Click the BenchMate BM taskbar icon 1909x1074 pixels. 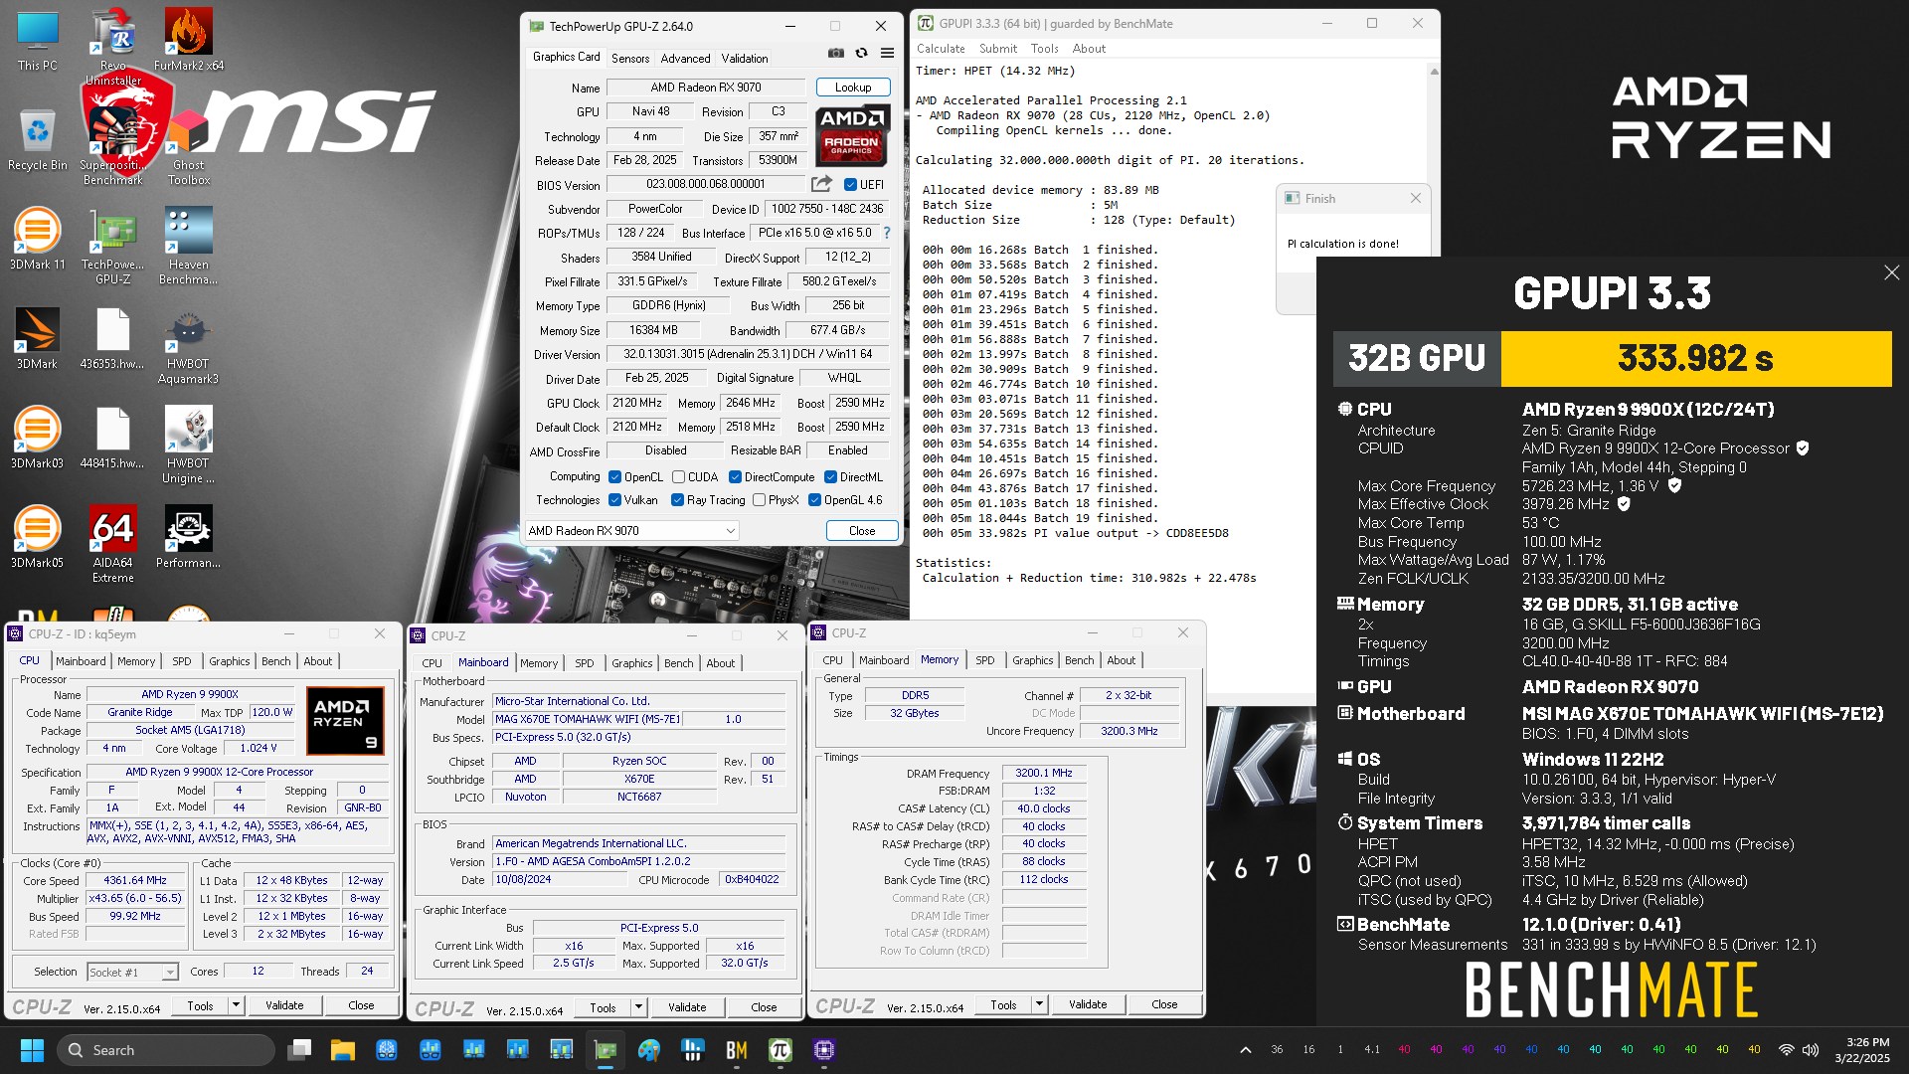pyautogui.click(x=737, y=1050)
